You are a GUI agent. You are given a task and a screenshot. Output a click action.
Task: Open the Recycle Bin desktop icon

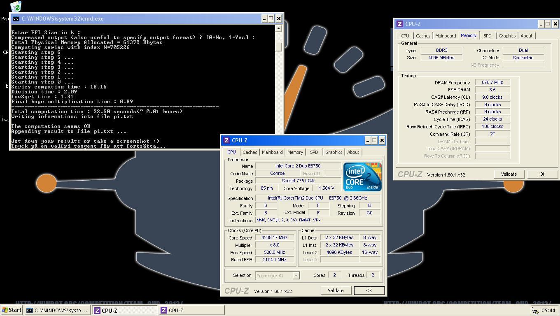pyautogui.click(x=16, y=6)
